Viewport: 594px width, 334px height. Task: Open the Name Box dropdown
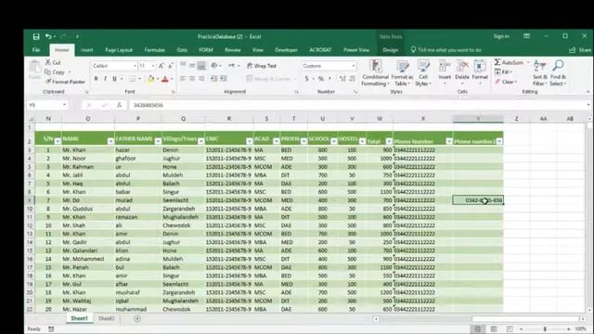tap(64, 105)
